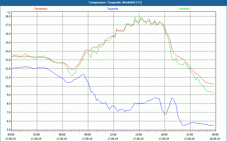The height and width of the screenshot is (142, 227).
Task: Click the Taupunkt spike just before 19:00
Action: point(172,98)
